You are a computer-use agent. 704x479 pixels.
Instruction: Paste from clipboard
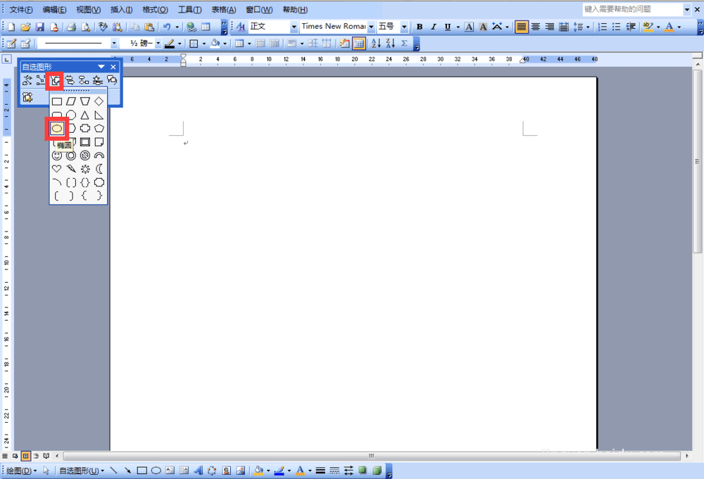(x=149, y=27)
